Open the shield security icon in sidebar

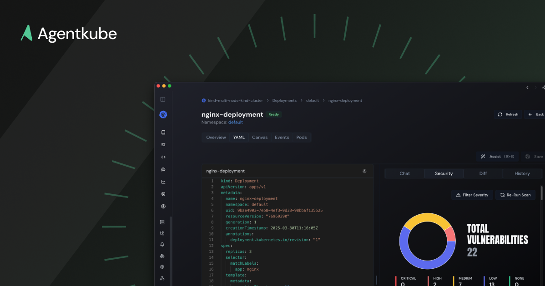(163, 194)
